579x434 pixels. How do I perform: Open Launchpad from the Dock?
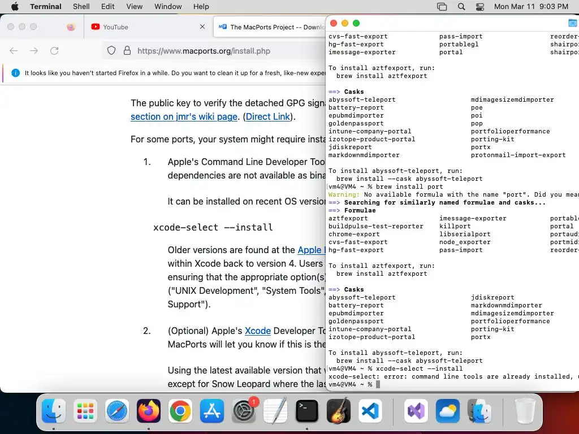pos(85,411)
